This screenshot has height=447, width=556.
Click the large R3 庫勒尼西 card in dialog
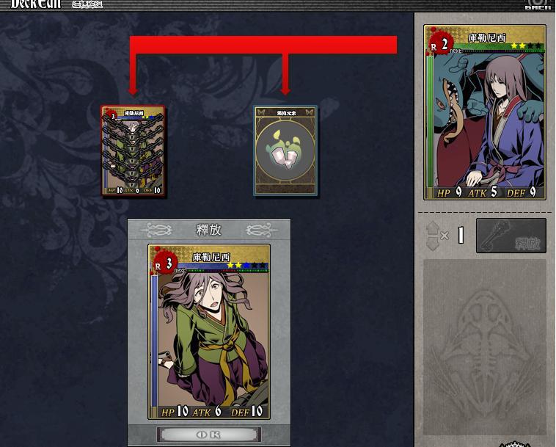point(209,331)
